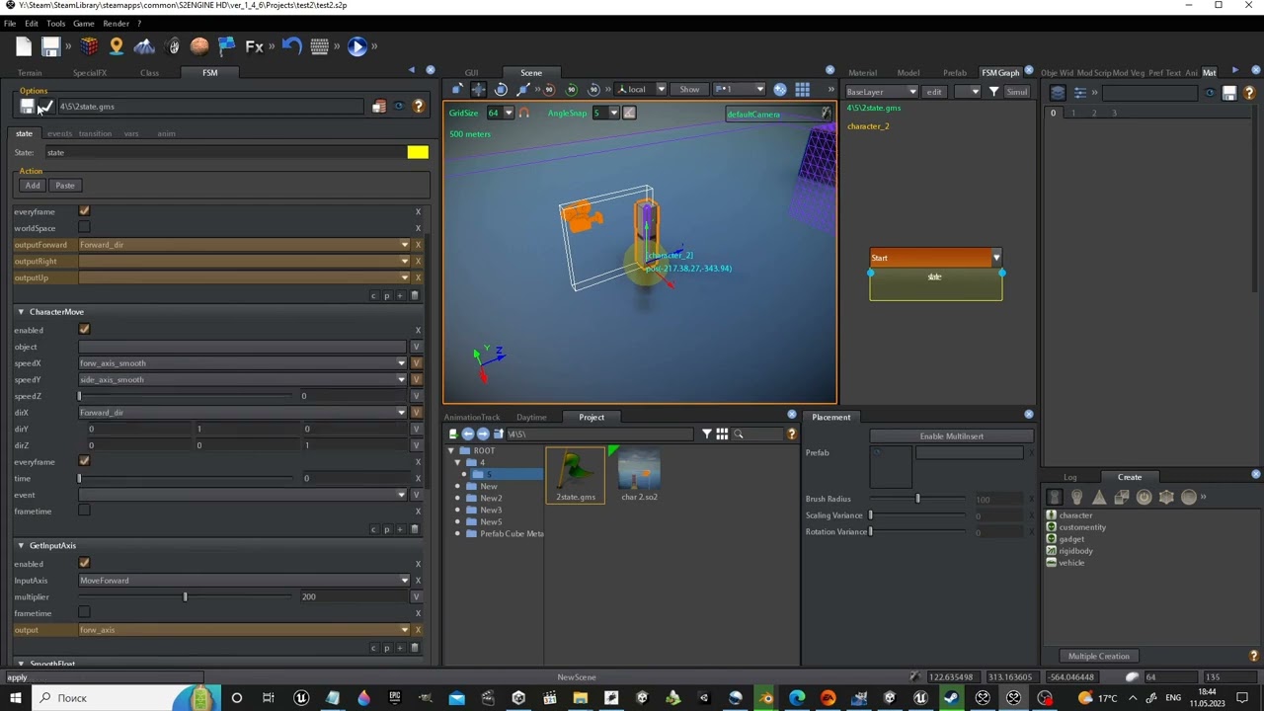This screenshot has height=711, width=1264.
Task: Switch to the transition tab in FSM panel
Action: tap(95, 133)
